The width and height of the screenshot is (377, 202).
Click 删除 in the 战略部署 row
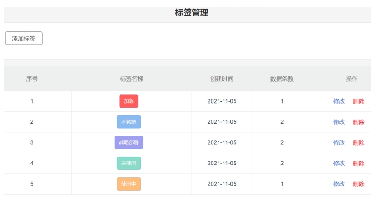358,142
